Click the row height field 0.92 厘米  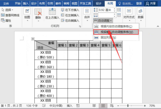coord(106,10)
